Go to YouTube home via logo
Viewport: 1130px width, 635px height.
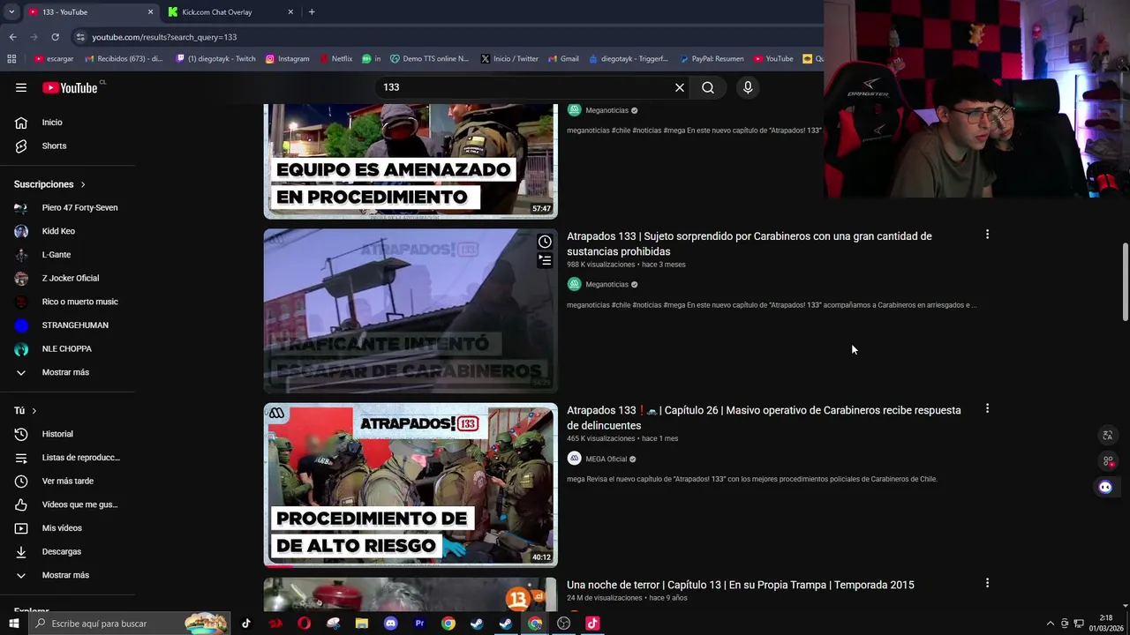tap(70, 87)
